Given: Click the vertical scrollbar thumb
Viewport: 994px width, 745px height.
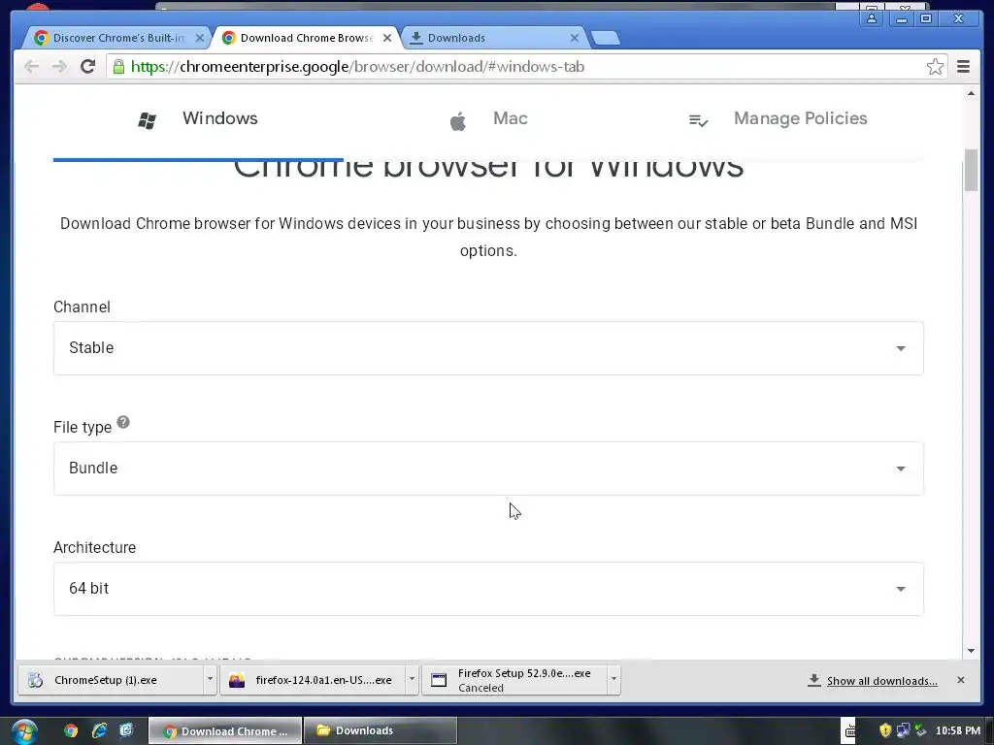Looking at the screenshot, I should (x=971, y=170).
